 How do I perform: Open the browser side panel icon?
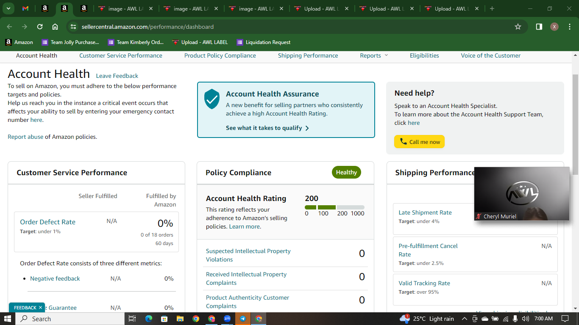click(539, 27)
